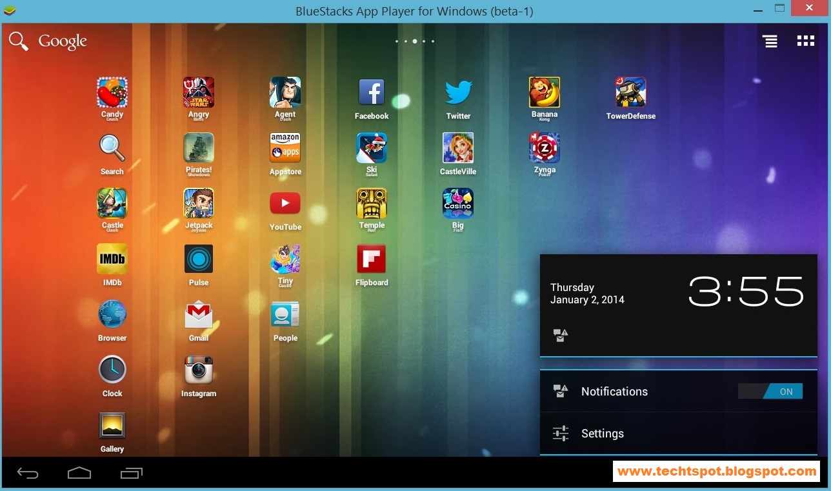Open the YouTube app
This screenshot has height=491, width=831.
[x=285, y=203]
